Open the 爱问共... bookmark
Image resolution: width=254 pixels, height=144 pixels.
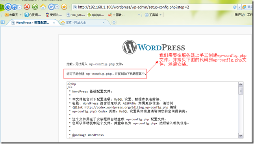54,15
